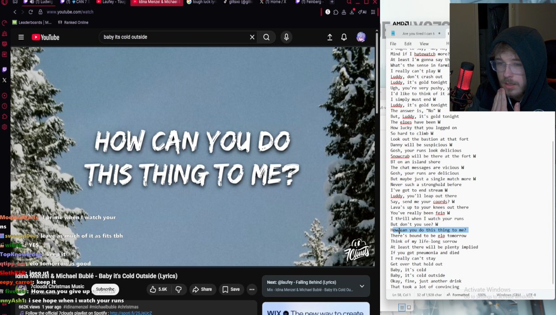Click the line 'Think of my life-long sorrow'
Screen dimensions: 556x315
[423, 241]
